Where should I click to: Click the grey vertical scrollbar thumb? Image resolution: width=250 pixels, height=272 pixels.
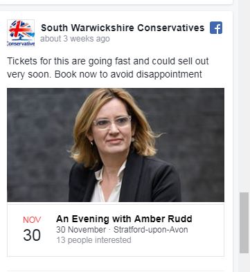[x=244, y=223]
